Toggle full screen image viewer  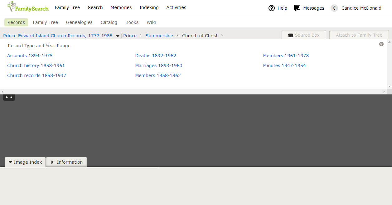[x=9, y=97]
